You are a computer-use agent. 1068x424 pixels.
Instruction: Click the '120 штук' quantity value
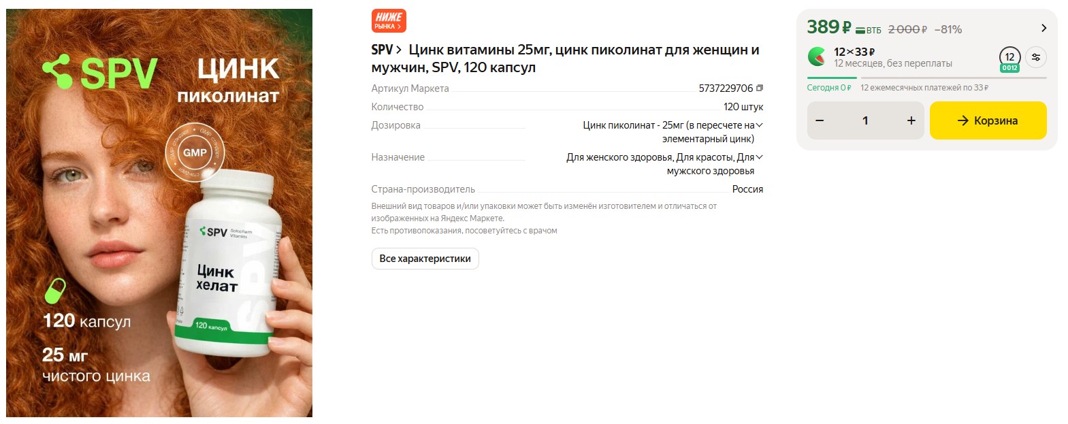coord(743,107)
